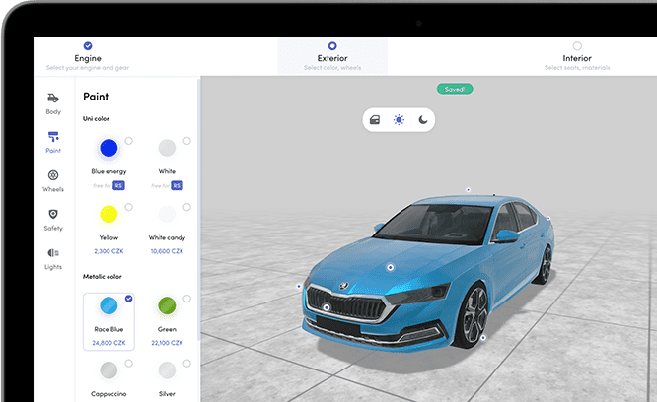Click the Saved! status badge
This screenshot has height=402, width=657.
point(455,89)
